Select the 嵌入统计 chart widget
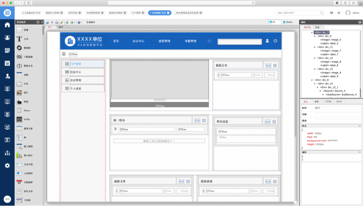The height and width of the screenshot is (206, 363). (19, 155)
